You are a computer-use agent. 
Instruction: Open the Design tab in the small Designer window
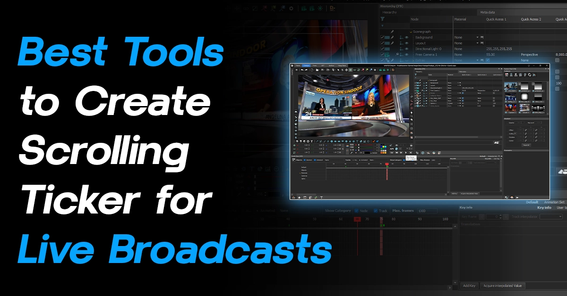pos(306,66)
